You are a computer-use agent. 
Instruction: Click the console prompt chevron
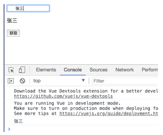coord(9,129)
